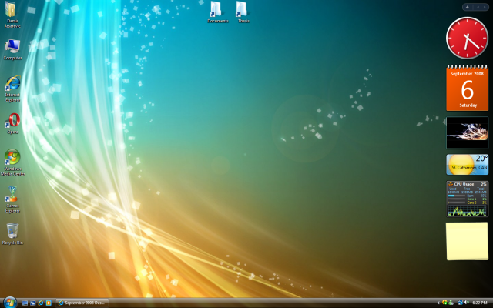Select the Opera browser desktop shortcut

12,123
